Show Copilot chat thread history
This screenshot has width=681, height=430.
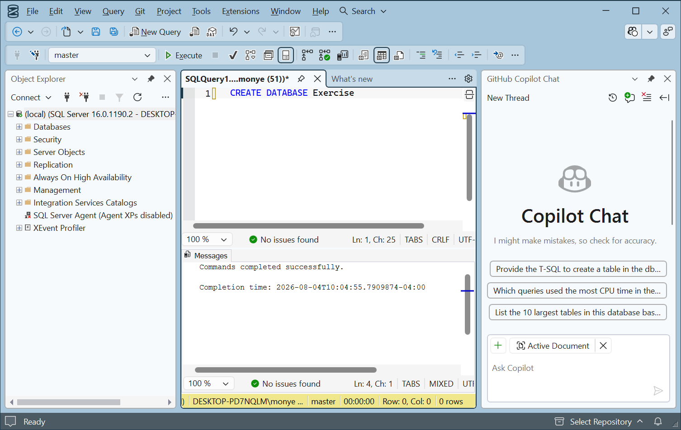click(x=613, y=98)
